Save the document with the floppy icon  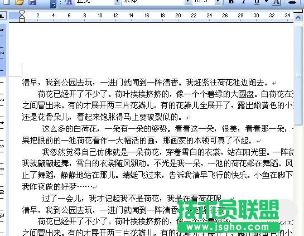[32, 2]
